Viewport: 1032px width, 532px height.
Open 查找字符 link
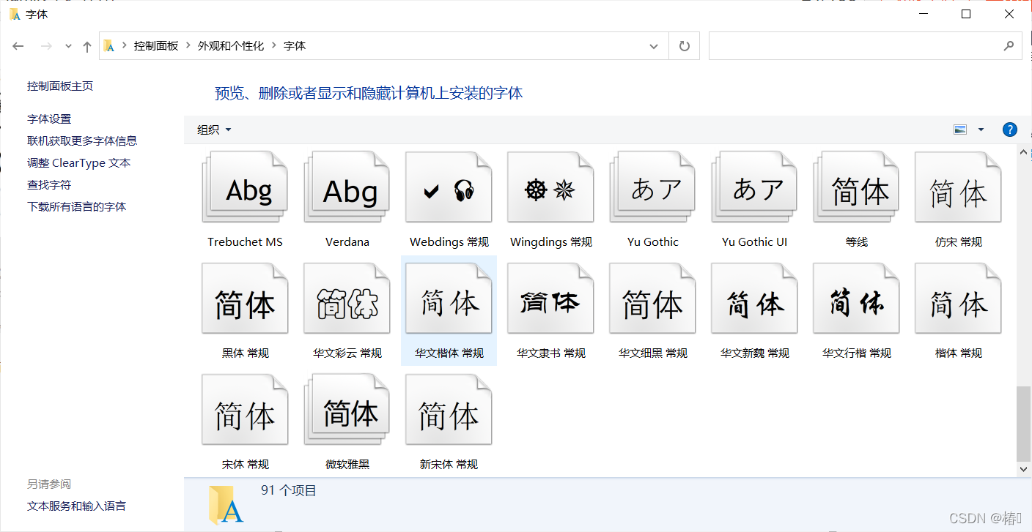(49, 184)
